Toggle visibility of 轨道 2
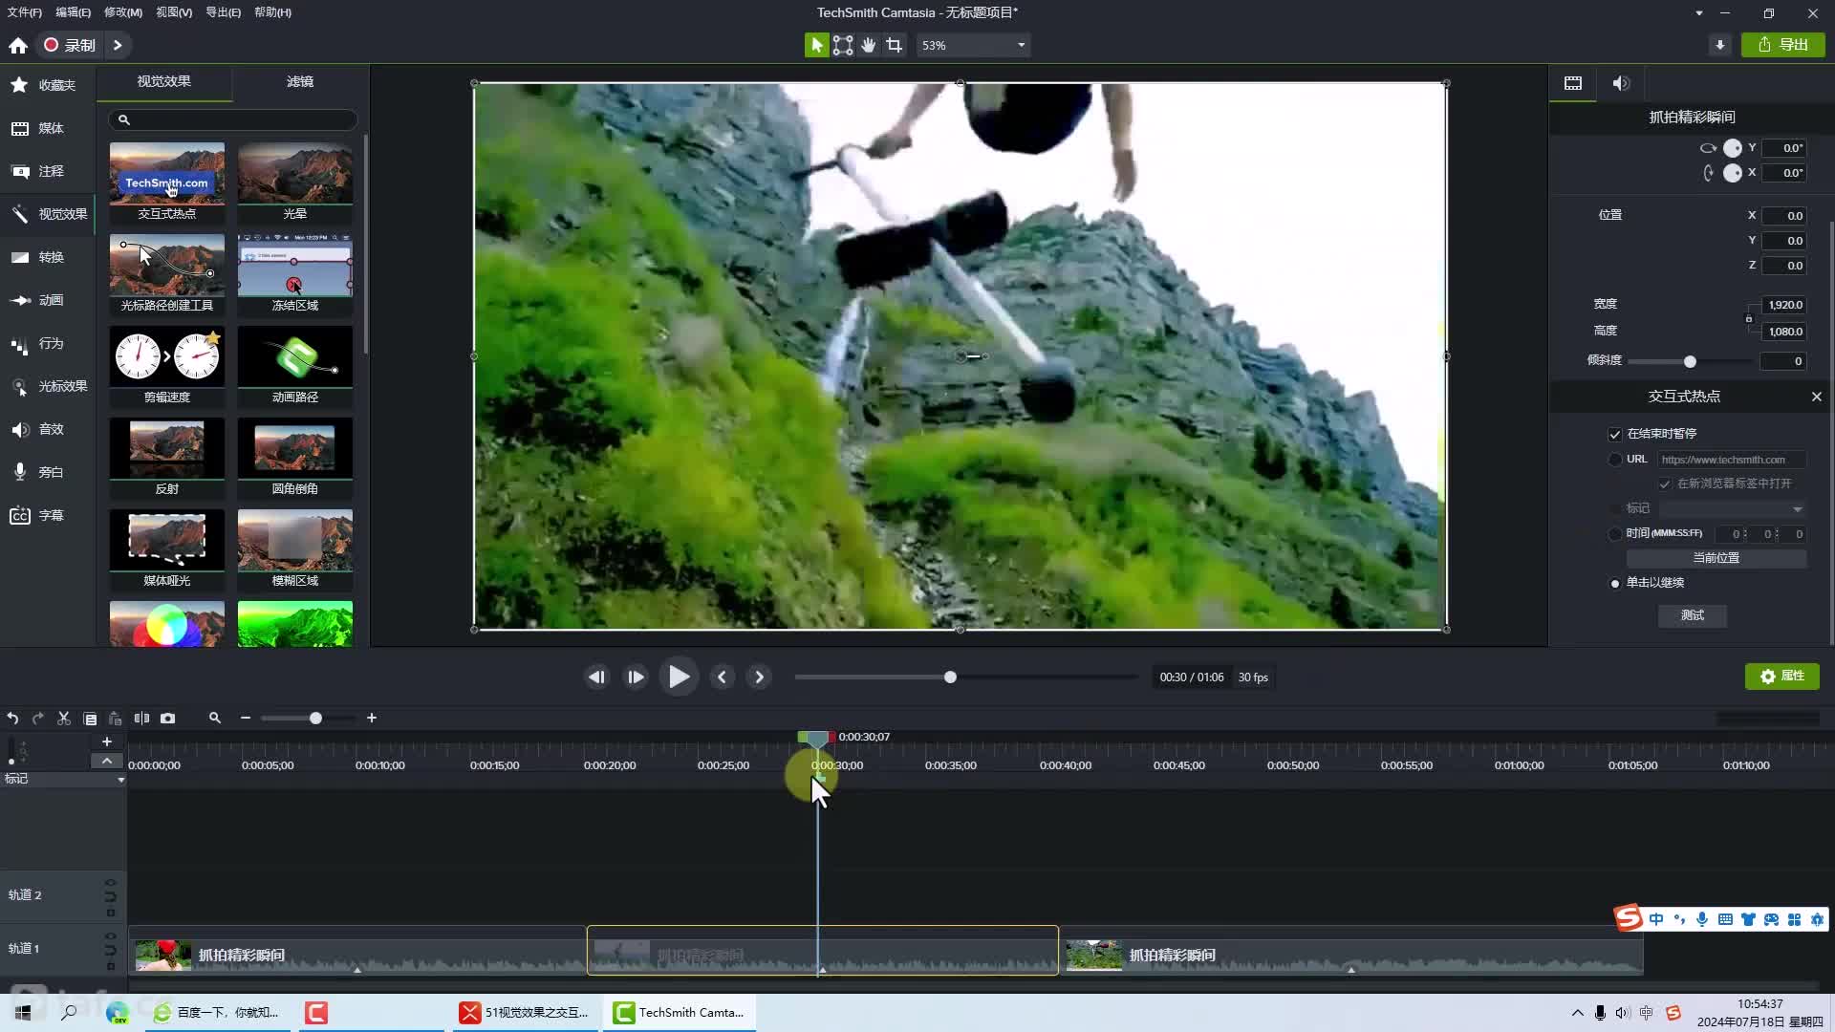The height and width of the screenshot is (1032, 1835). pos(110,883)
